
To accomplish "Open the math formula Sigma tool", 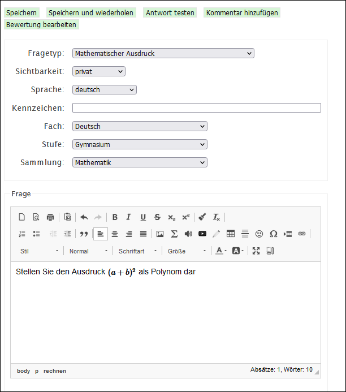I will [x=174, y=234].
